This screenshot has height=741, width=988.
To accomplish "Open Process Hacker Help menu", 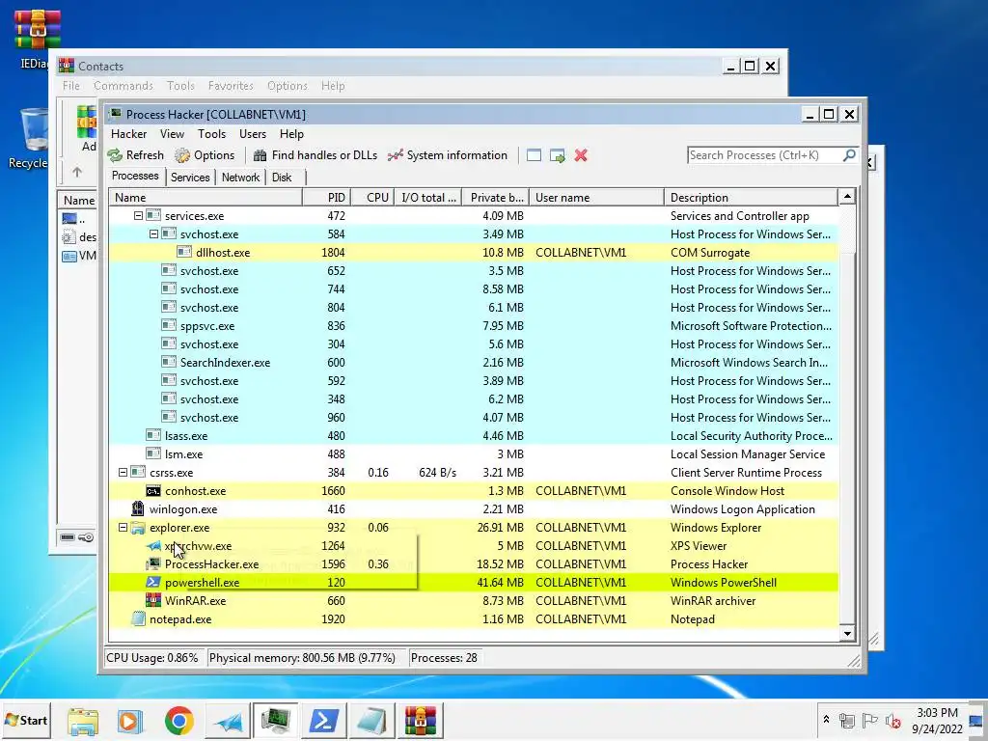I will click(291, 133).
